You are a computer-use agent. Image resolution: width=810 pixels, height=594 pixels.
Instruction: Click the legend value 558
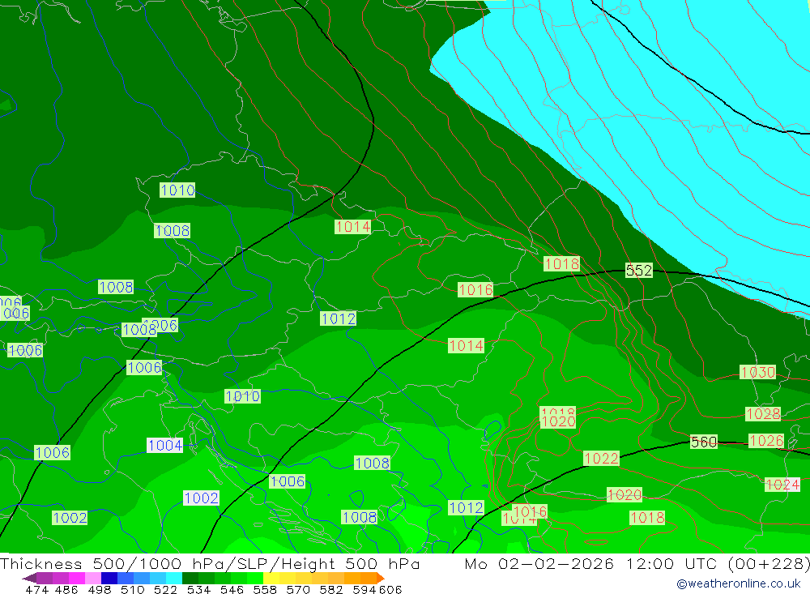pos(265,590)
